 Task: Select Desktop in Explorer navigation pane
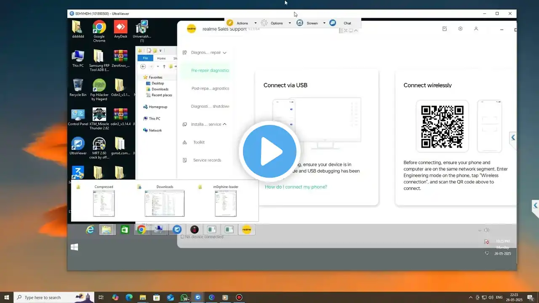155,83
